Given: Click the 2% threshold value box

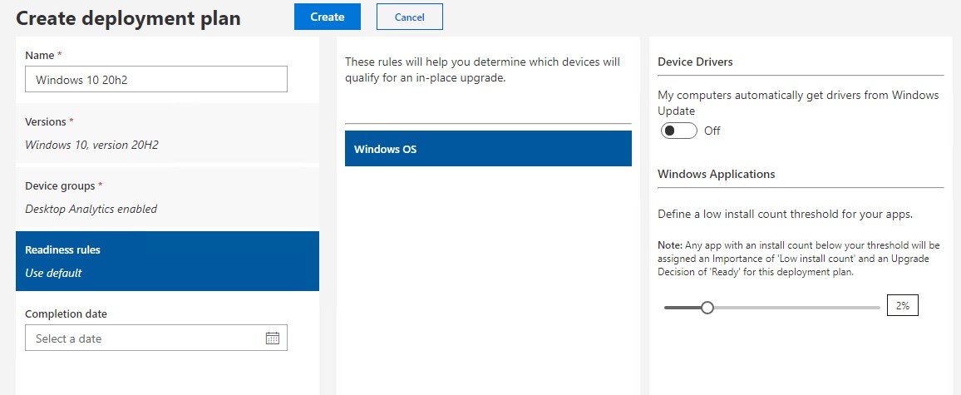Looking at the screenshot, I should [902, 305].
